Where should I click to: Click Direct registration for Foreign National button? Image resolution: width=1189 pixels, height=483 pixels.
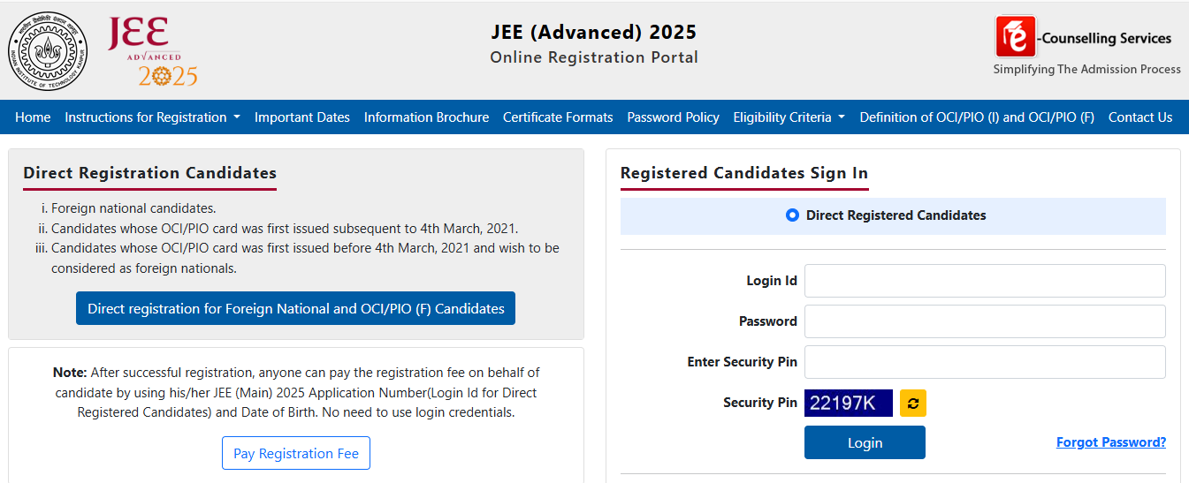click(295, 309)
